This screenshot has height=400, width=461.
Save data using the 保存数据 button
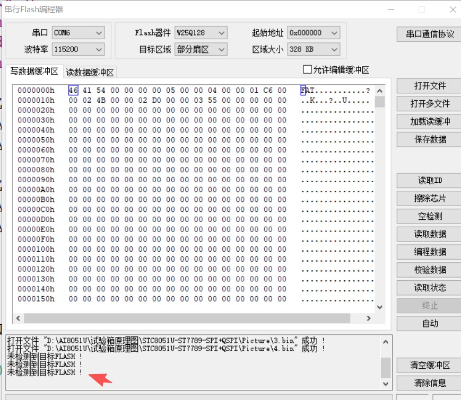click(428, 139)
